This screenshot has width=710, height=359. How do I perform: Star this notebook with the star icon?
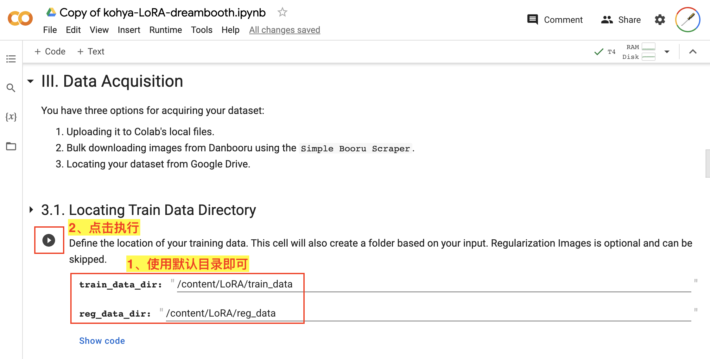(x=282, y=12)
